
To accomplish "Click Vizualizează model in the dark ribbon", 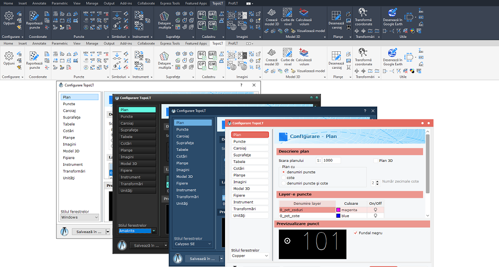I will click(x=307, y=31).
